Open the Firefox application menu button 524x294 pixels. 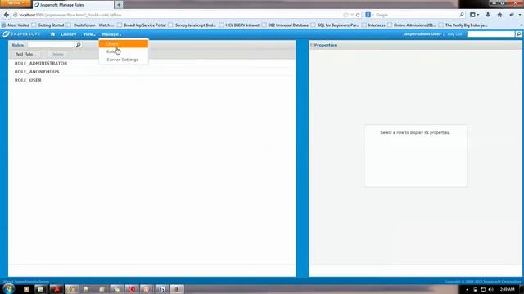[x=15, y=3]
